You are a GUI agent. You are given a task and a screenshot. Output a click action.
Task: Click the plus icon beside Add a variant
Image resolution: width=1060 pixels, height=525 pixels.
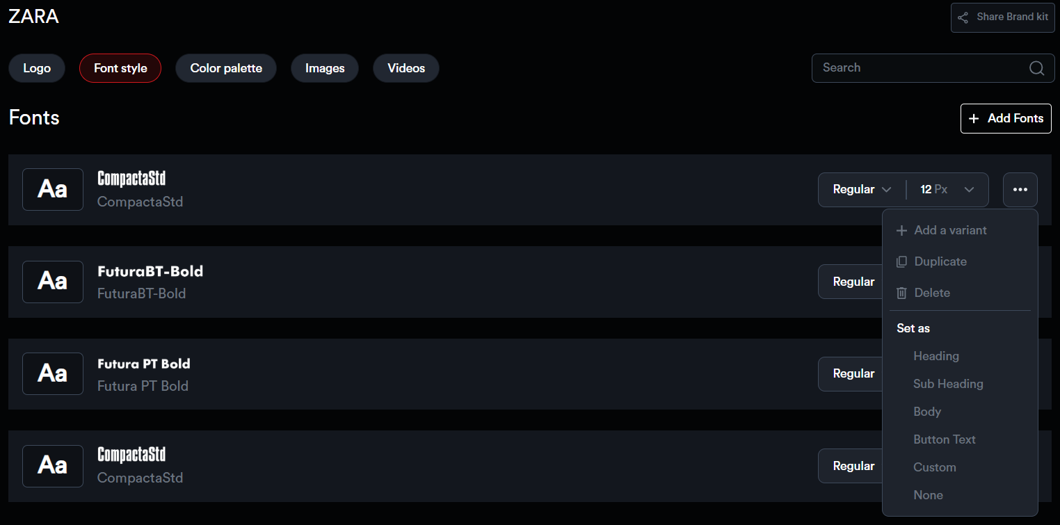(x=901, y=231)
